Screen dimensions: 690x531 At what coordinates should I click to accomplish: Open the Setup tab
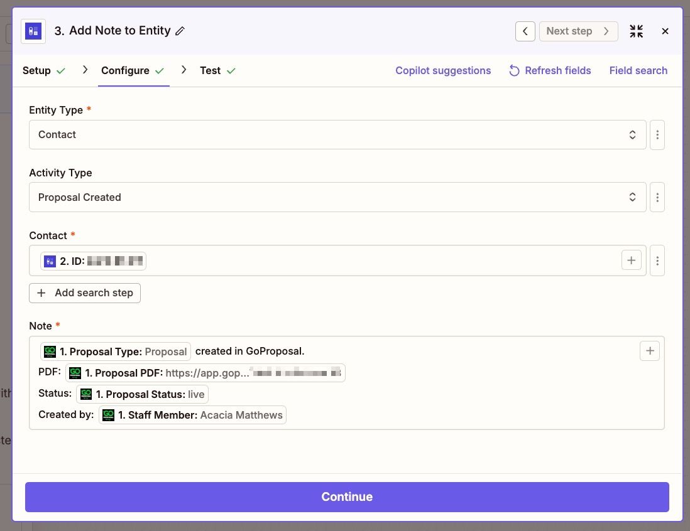44,71
